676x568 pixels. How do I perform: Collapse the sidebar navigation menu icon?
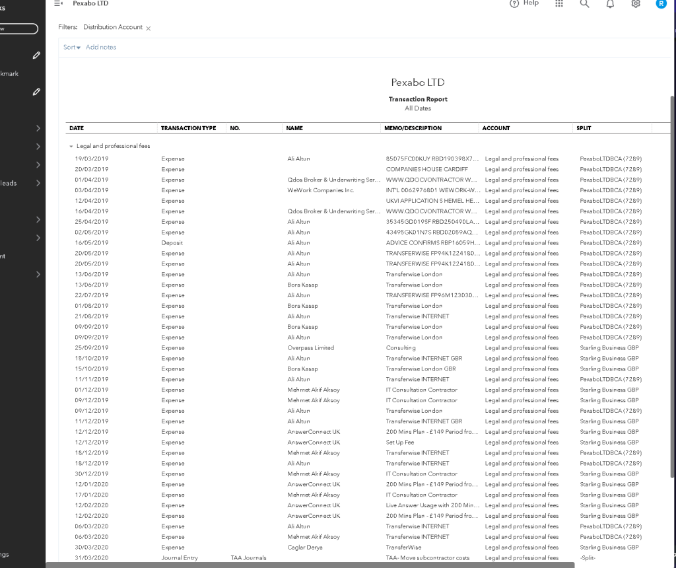click(x=58, y=3)
